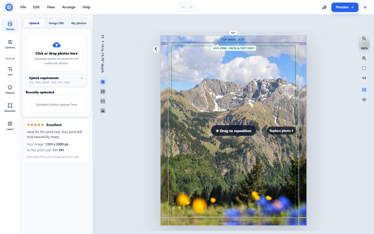Open the Photos sidebar panel
Image resolution: width=374 pixels, height=234 pixels.
(10, 26)
